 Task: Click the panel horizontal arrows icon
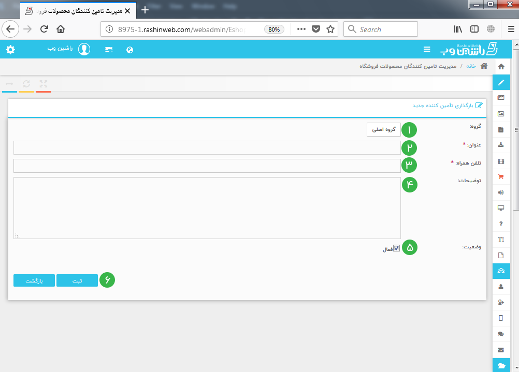10,84
